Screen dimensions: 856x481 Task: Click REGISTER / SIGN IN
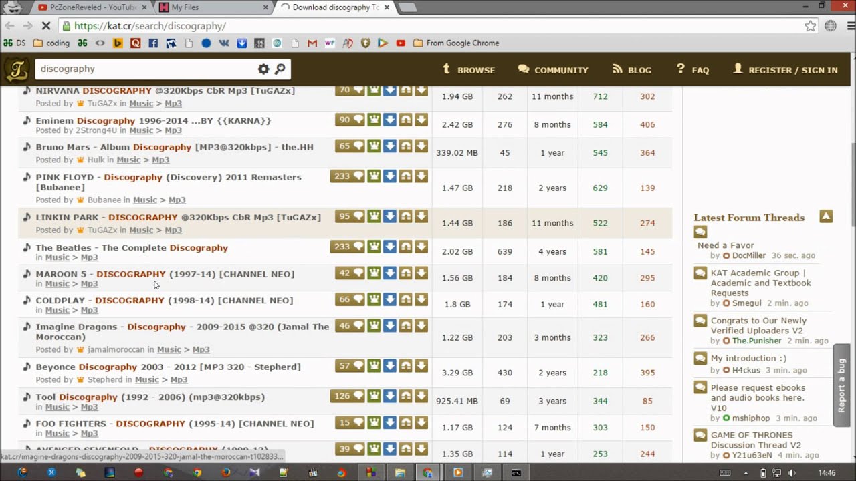(785, 69)
